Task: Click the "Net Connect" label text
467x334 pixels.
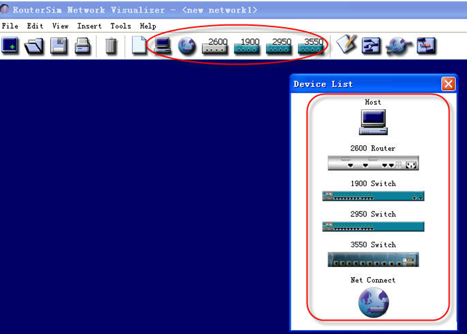Action: (x=373, y=280)
